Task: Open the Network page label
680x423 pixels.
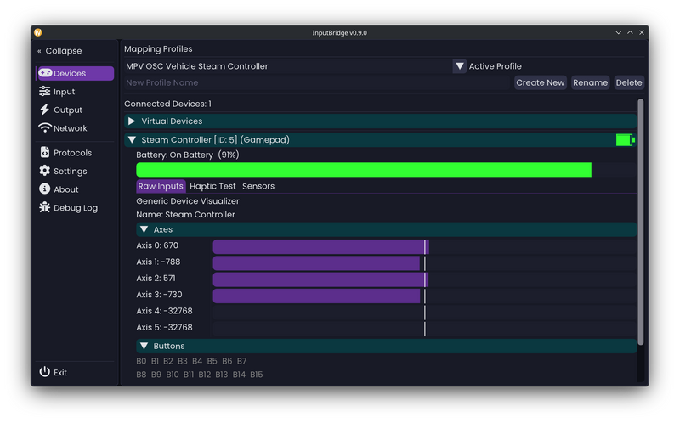Action: pos(71,128)
